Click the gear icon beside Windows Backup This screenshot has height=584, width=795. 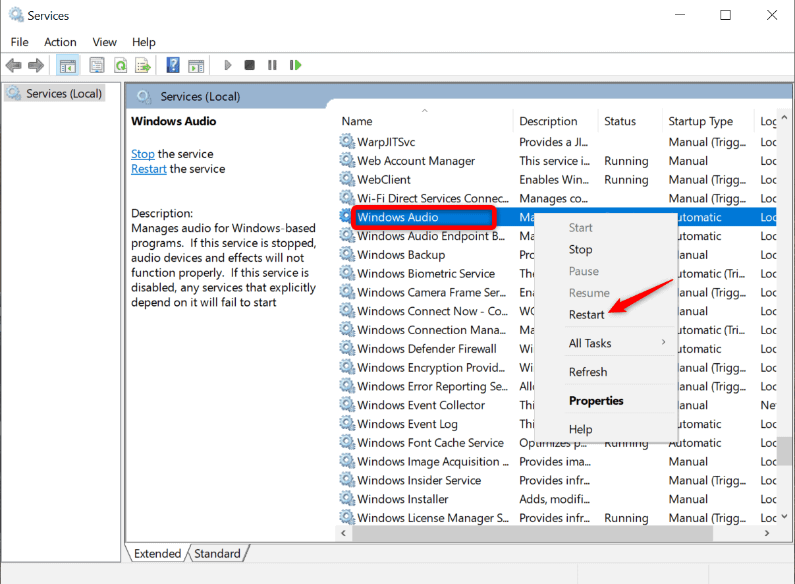347,254
